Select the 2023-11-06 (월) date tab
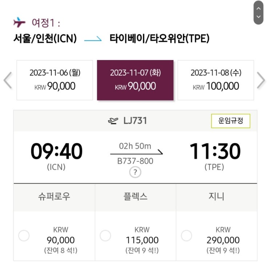 coord(55,80)
